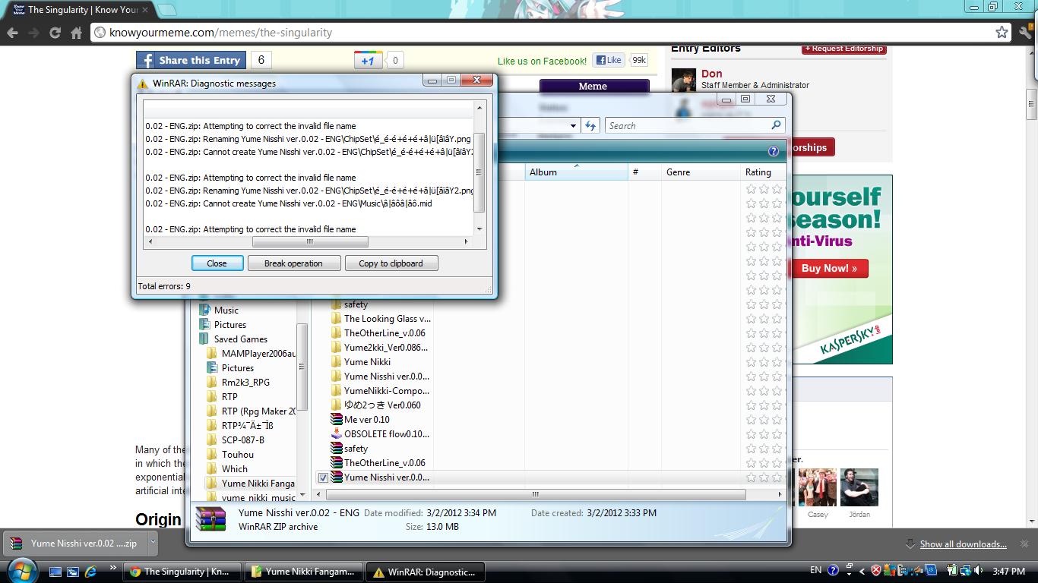Click the Me ver 0.10 archive icon

pos(337,419)
